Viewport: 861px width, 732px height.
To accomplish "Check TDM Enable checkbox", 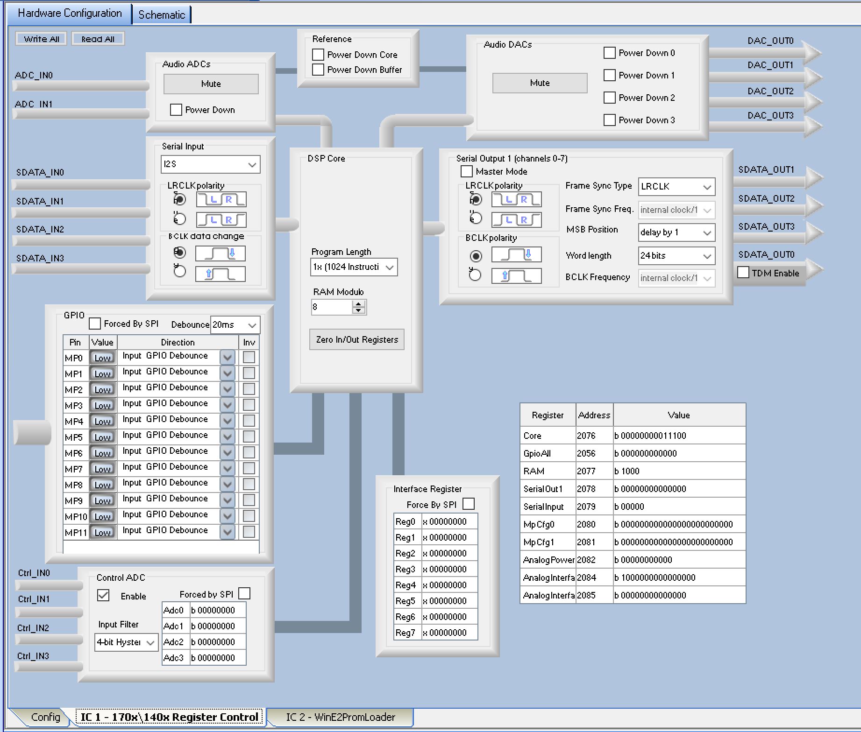I will [x=743, y=272].
